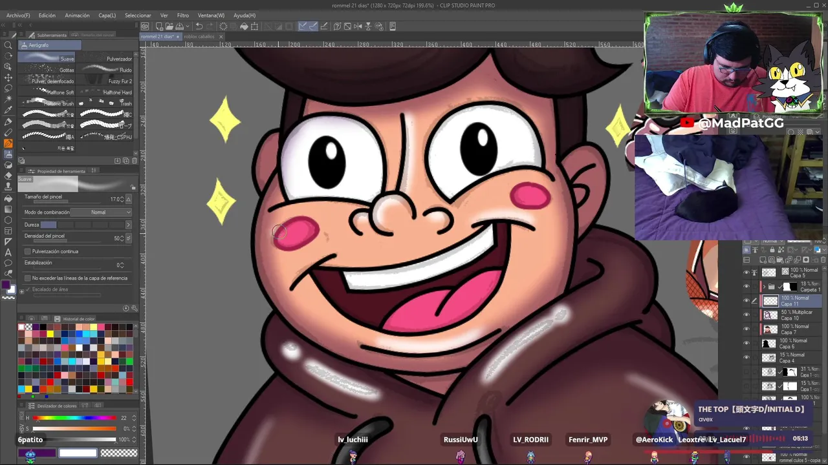Enable Pulverización continua checkbox
The image size is (828, 465).
[x=27, y=251]
